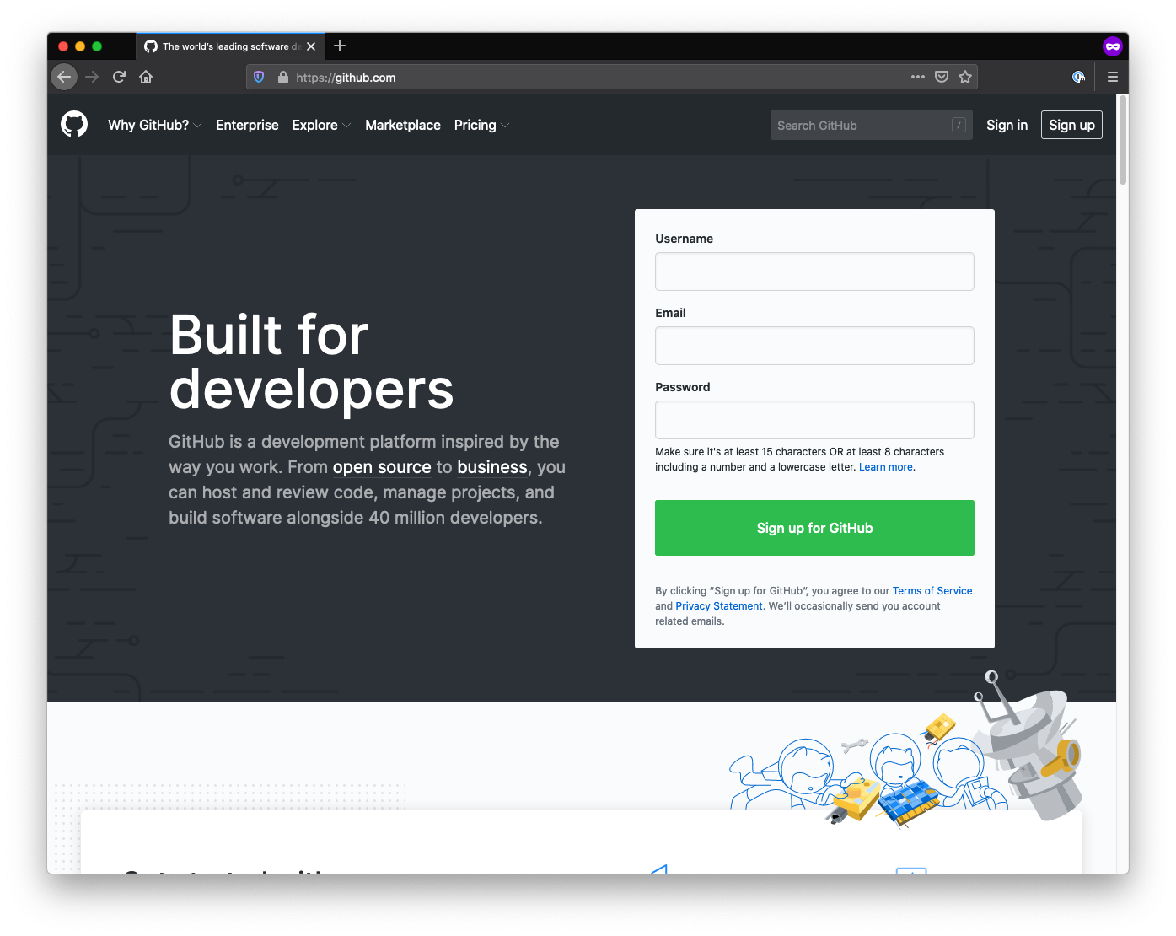
Task: Open the Enterprise nav item
Action: [x=247, y=125]
